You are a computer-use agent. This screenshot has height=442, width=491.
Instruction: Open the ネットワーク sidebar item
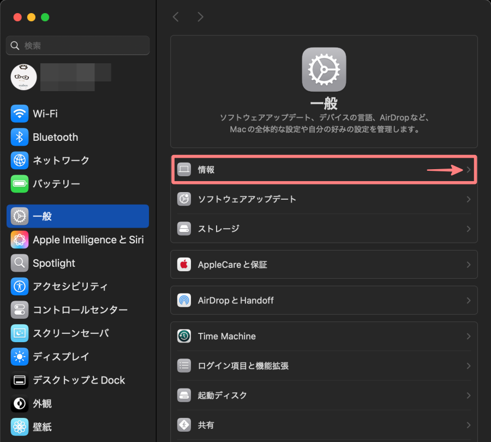coord(77,160)
